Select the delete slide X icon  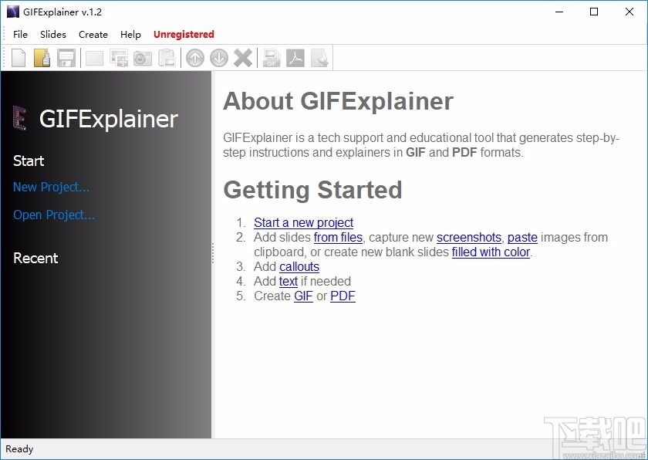[244, 57]
